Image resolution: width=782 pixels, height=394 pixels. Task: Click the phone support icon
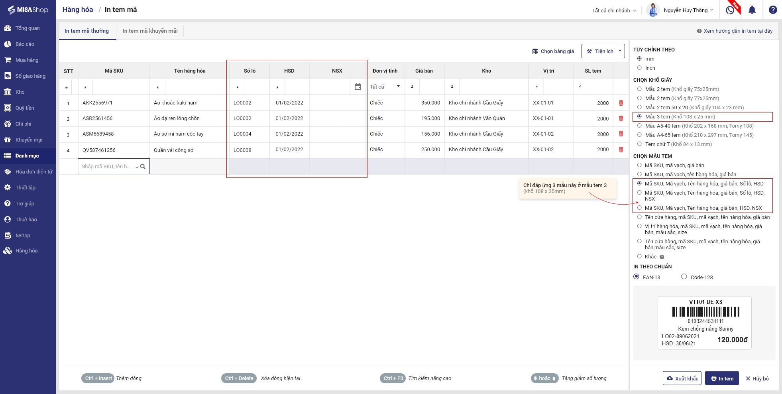point(730,10)
